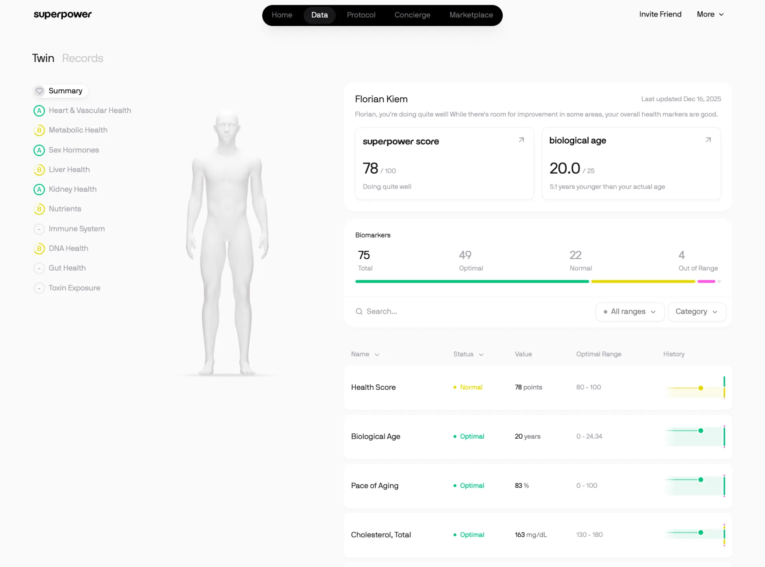Click the superpower logo
765x567 pixels.
pyautogui.click(x=63, y=15)
